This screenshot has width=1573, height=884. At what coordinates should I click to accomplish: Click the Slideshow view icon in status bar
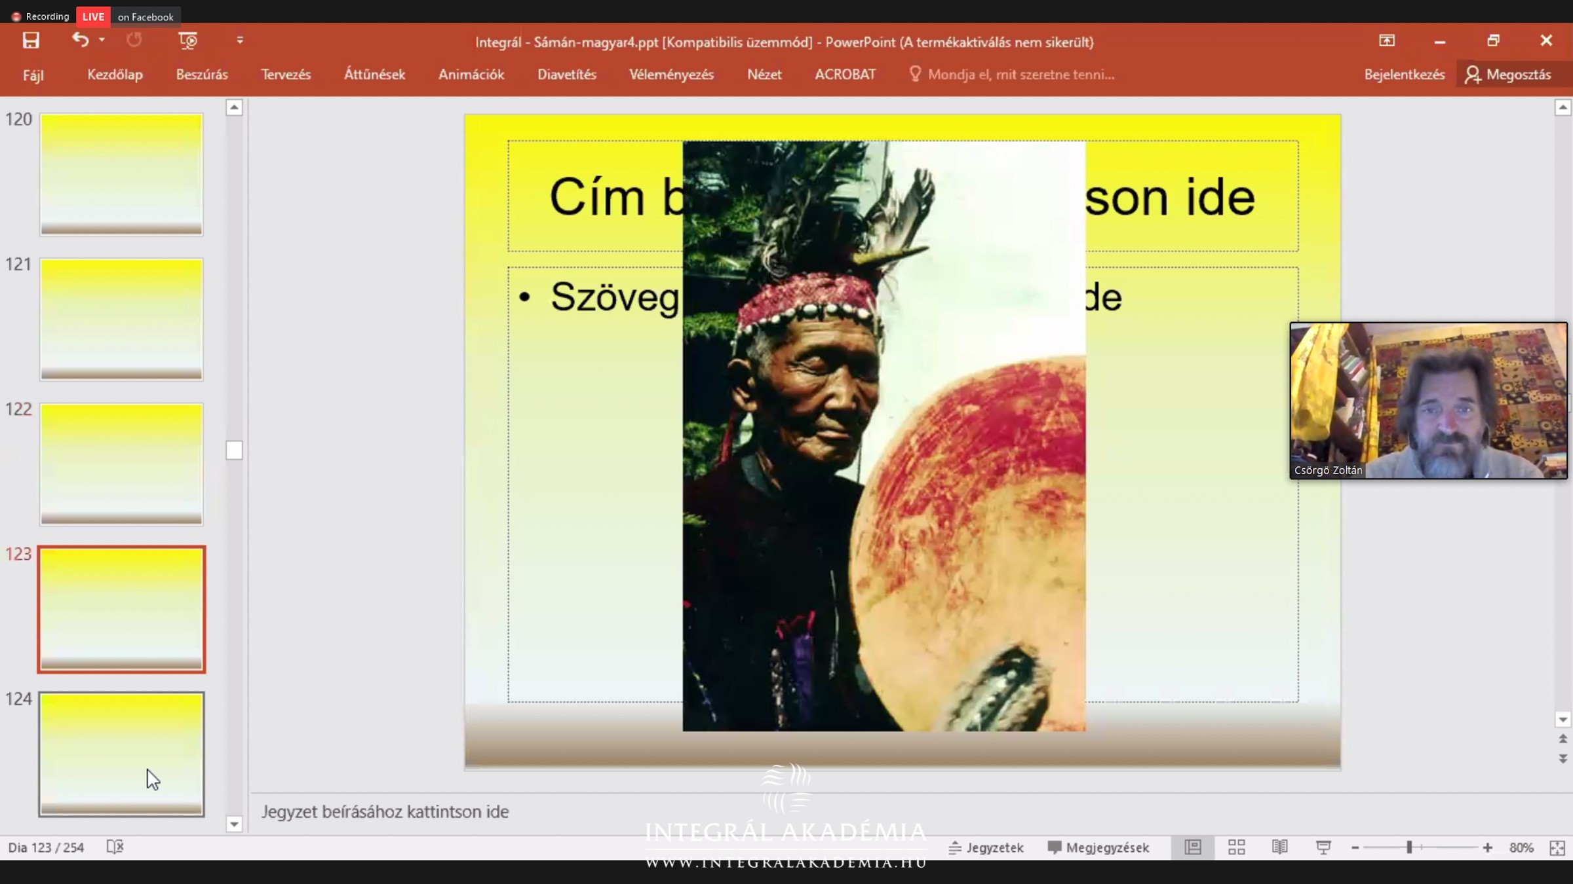pos(1323,847)
